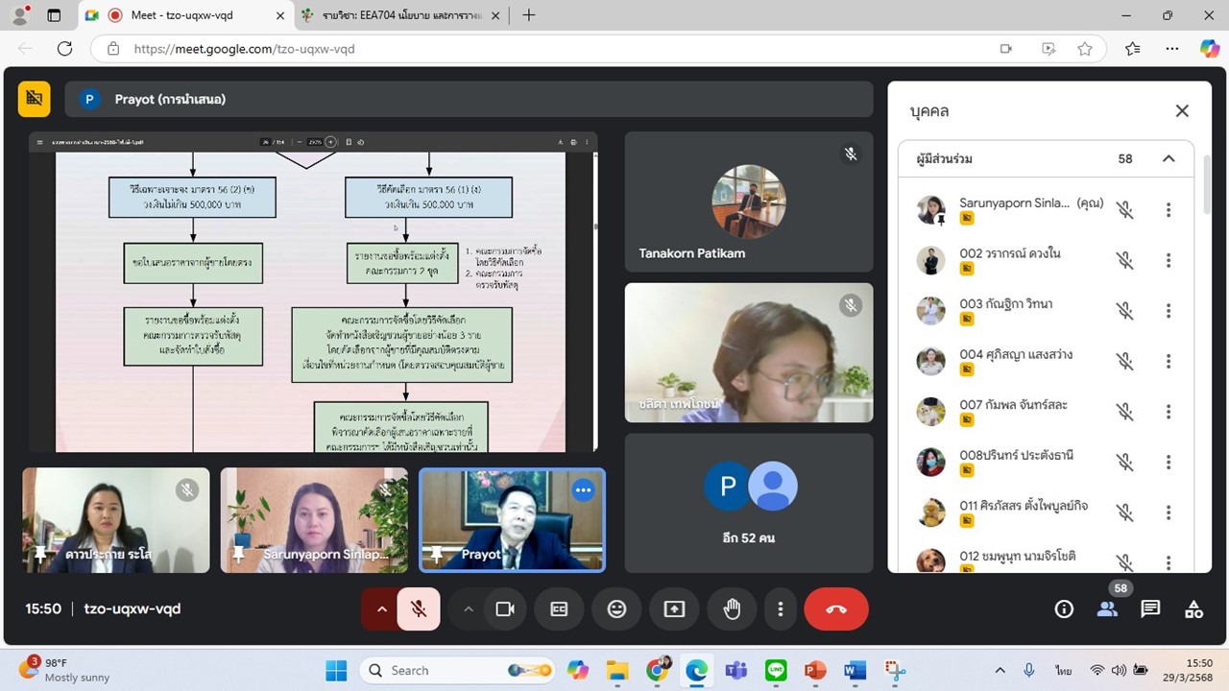Open options menu for Sarunyaporn participant row

pyautogui.click(x=1169, y=210)
